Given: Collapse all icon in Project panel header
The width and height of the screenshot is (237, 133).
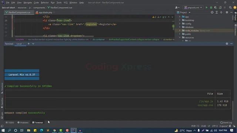Looking at the screenshot, I should (221, 12).
